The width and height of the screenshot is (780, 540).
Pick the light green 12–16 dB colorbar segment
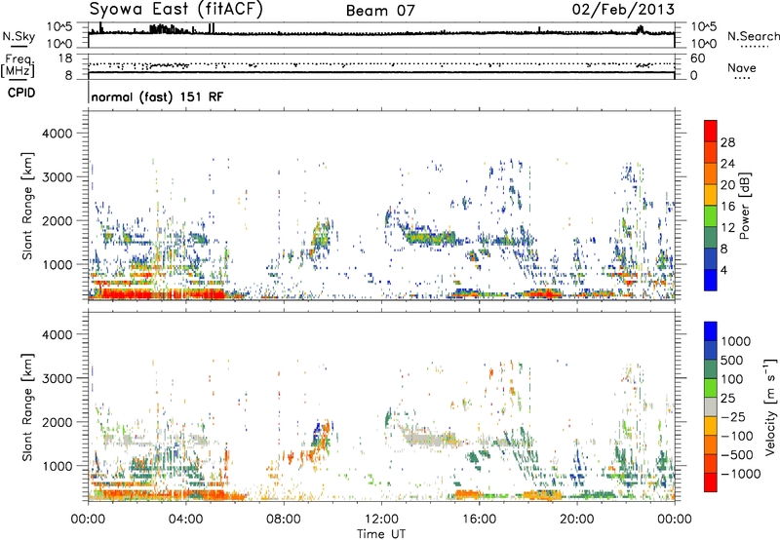coord(711,216)
